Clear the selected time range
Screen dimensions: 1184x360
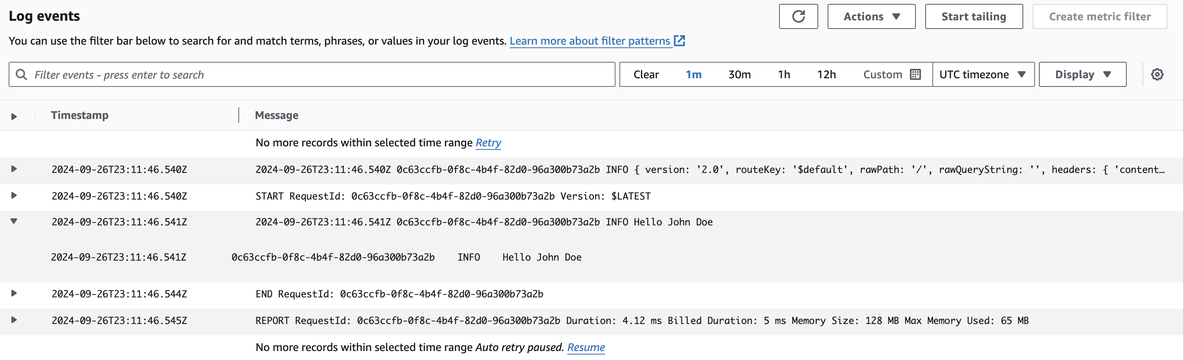[646, 74]
